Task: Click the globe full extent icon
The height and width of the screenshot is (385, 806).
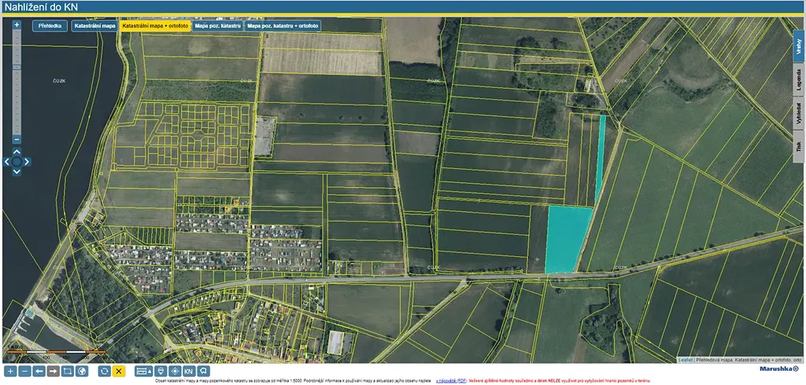Action: coord(81,371)
